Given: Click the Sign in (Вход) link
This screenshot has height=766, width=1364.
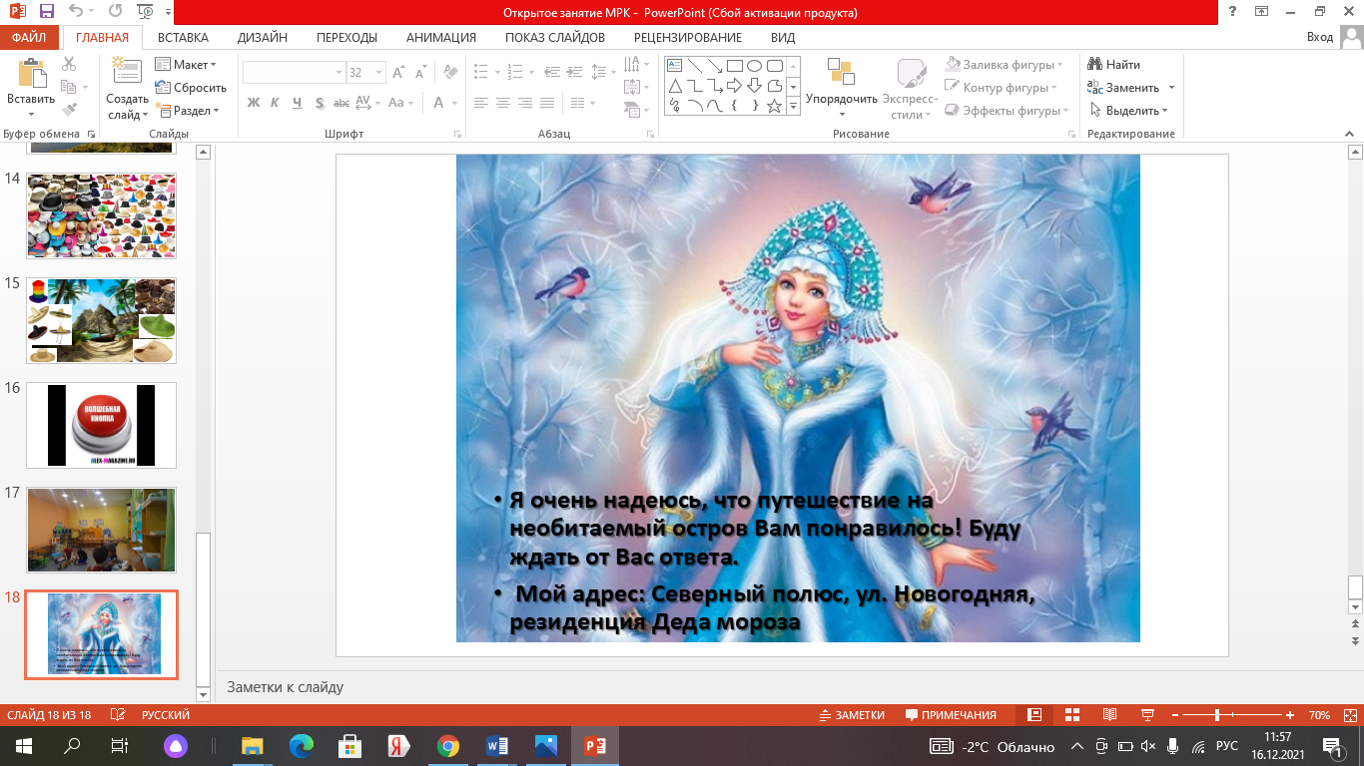Looking at the screenshot, I should 1319,38.
